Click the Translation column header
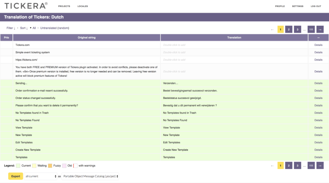The width and height of the screenshot is (329, 183). pyautogui.click(x=234, y=38)
